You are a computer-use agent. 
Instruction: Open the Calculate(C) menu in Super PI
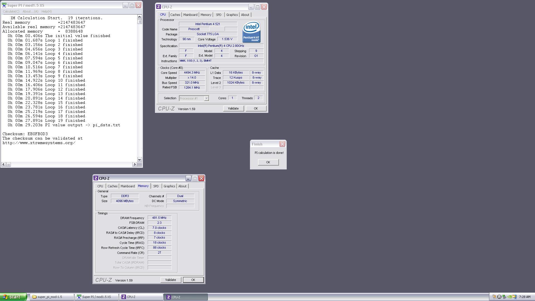pos(11,11)
